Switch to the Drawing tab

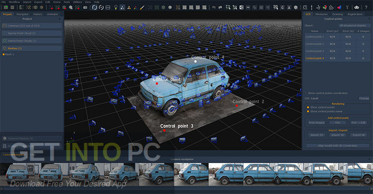coord(338,14)
